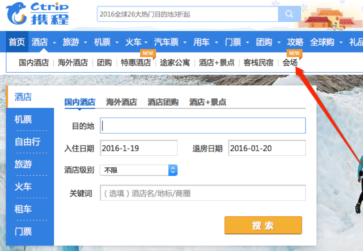The height and width of the screenshot is (251, 363).
Task: Open the 会场 sub-navigation link
Action: 290,63
